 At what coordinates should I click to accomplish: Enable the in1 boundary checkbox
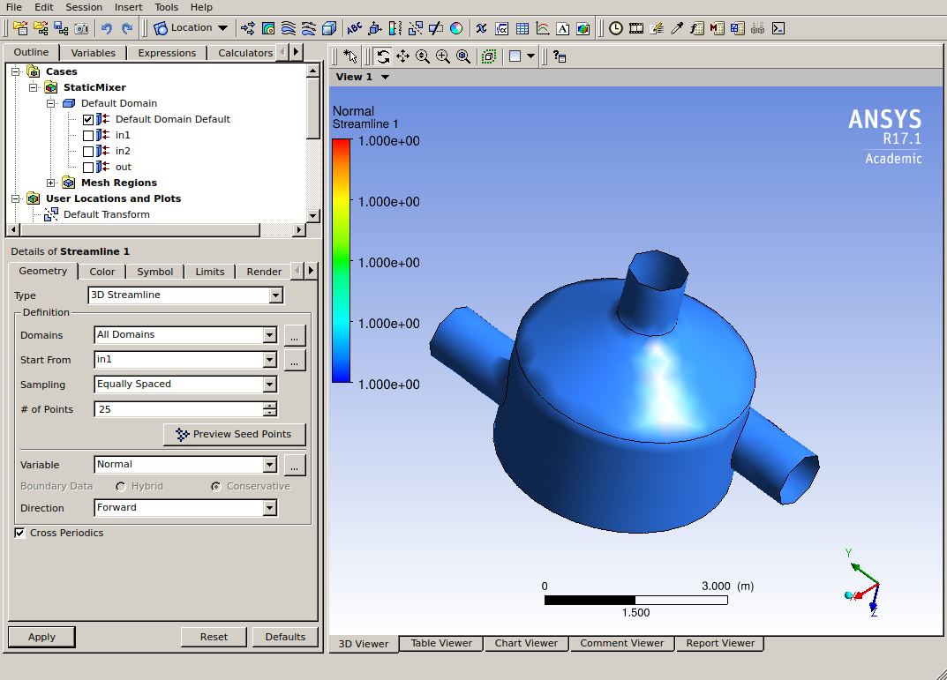pyautogui.click(x=88, y=135)
